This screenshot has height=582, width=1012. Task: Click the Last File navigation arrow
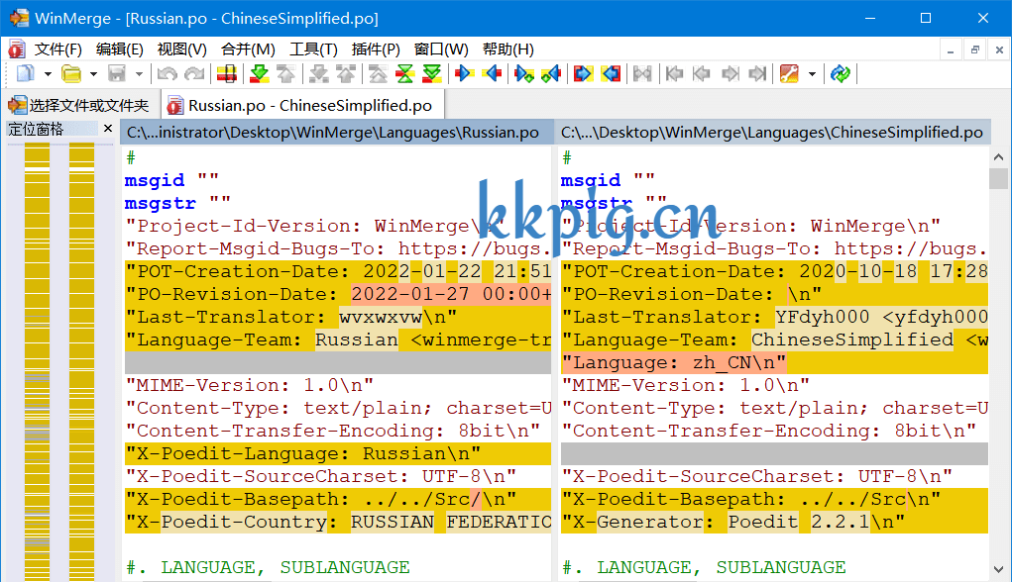757,74
